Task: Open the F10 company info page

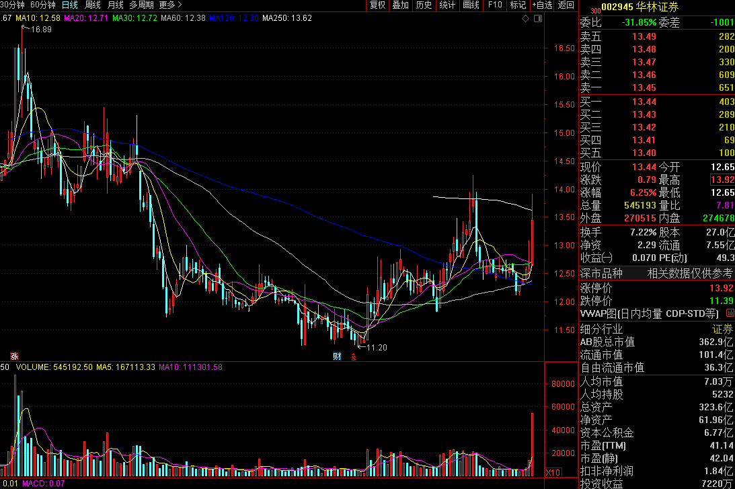Action: coord(495,5)
